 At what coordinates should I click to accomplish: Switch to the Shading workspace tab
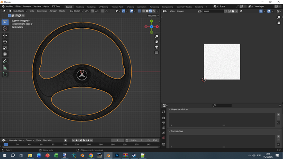click(x=130, y=7)
